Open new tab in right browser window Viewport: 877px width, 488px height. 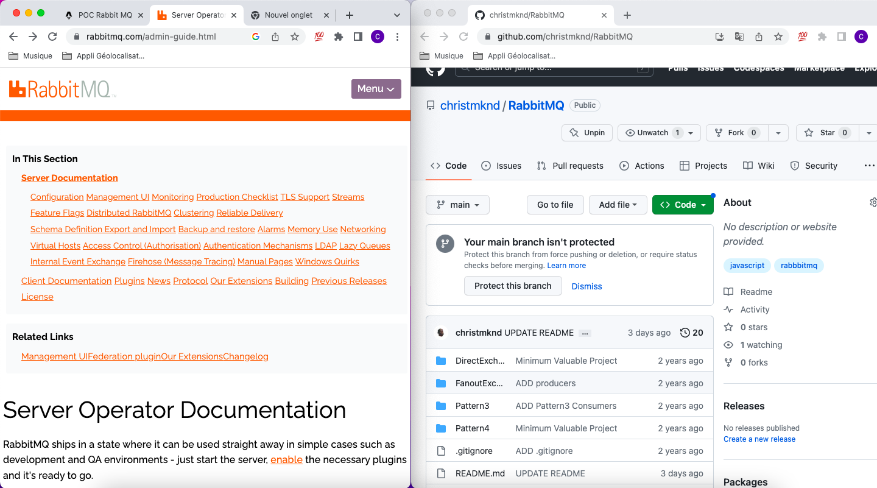click(627, 15)
